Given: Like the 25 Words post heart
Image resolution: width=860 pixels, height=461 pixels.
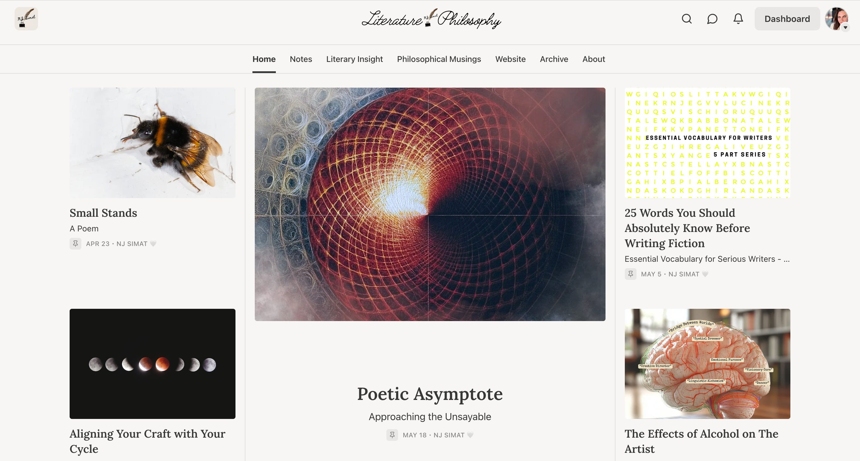Looking at the screenshot, I should [x=705, y=274].
